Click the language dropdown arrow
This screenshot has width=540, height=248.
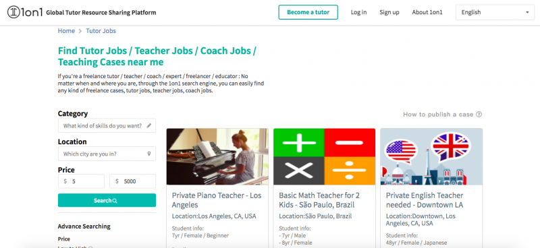pyautogui.click(x=527, y=12)
